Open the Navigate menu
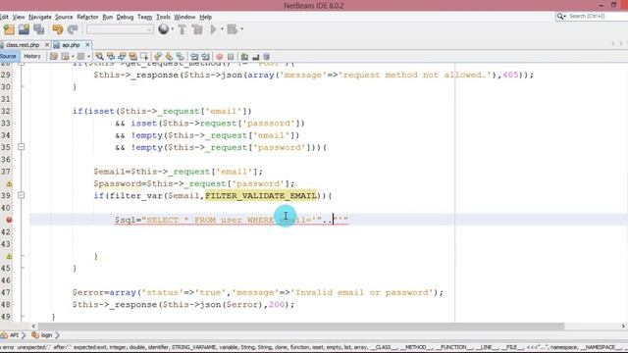This screenshot has width=628, height=353. 40,17
